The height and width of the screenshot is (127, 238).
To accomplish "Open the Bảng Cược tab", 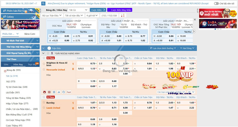I will [x=30, y=34].
